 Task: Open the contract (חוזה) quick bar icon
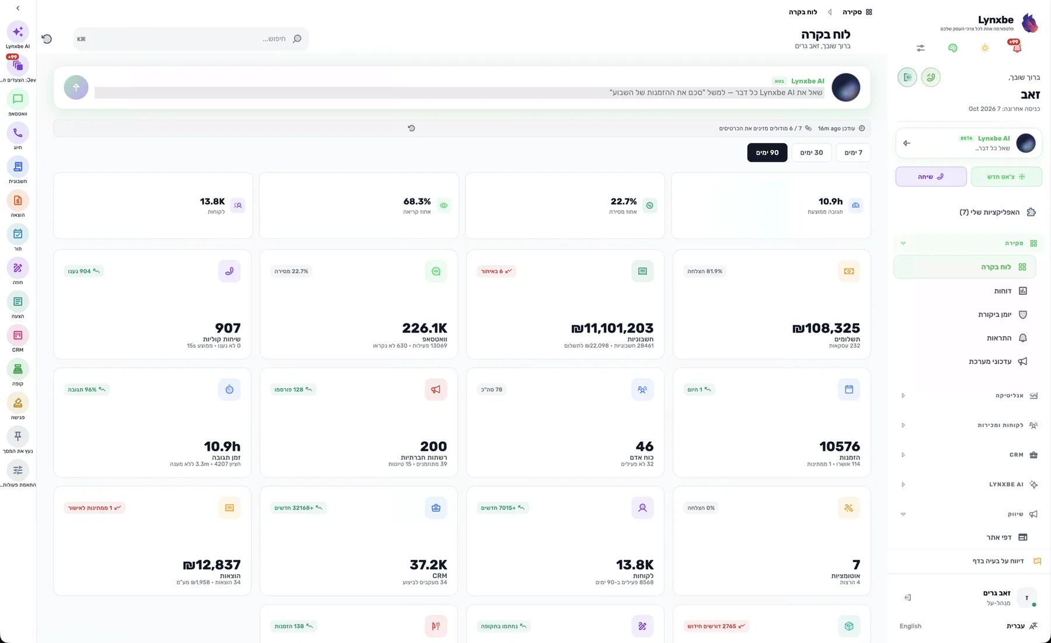(18, 268)
